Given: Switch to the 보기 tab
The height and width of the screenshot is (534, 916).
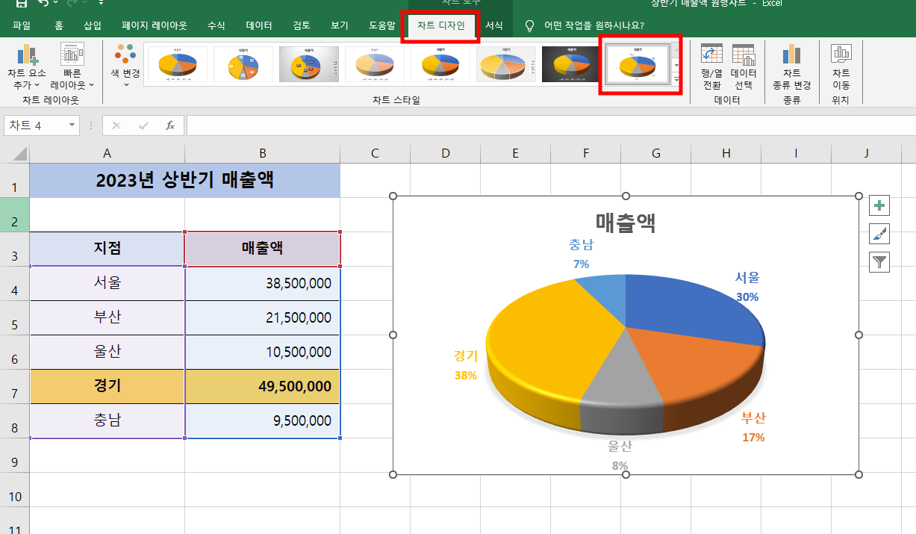Looking at the screenshot, I should (340, 26).
